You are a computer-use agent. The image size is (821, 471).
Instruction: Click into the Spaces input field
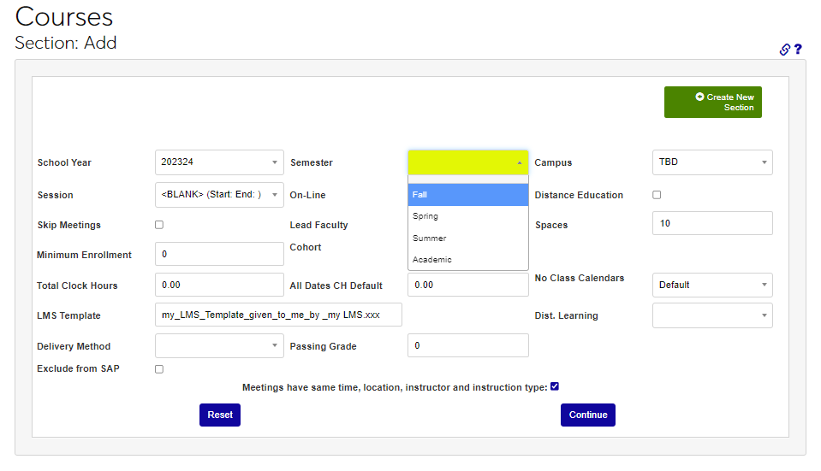[712, 223]
